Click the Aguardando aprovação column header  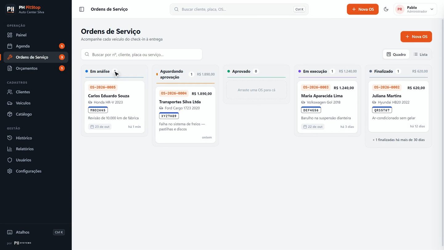[x=185, y=74]
